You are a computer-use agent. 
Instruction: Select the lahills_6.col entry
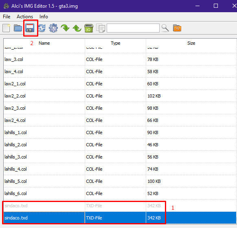pyautogui.click(x=120, y=193)
